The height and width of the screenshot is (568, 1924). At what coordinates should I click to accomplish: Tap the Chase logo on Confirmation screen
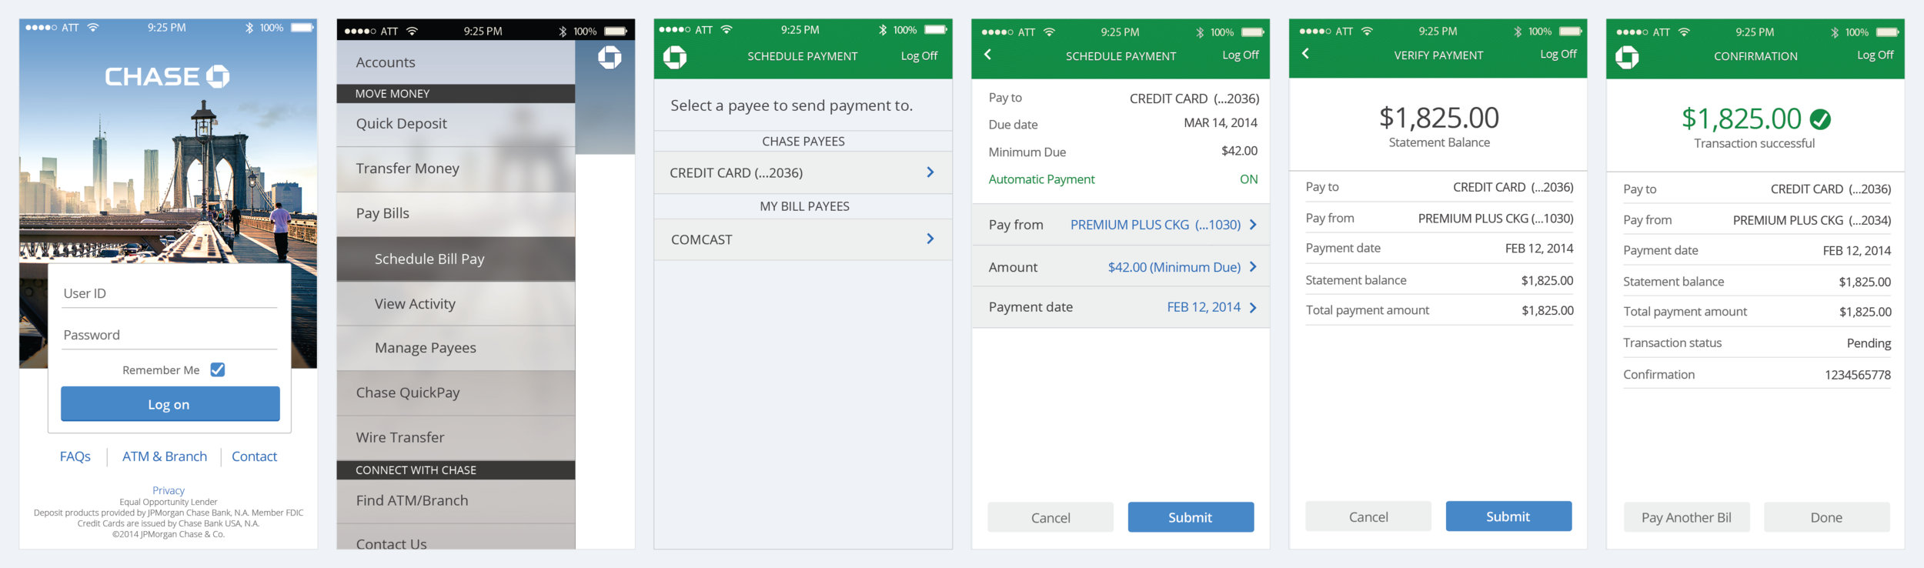click(x=1627, y=57)
